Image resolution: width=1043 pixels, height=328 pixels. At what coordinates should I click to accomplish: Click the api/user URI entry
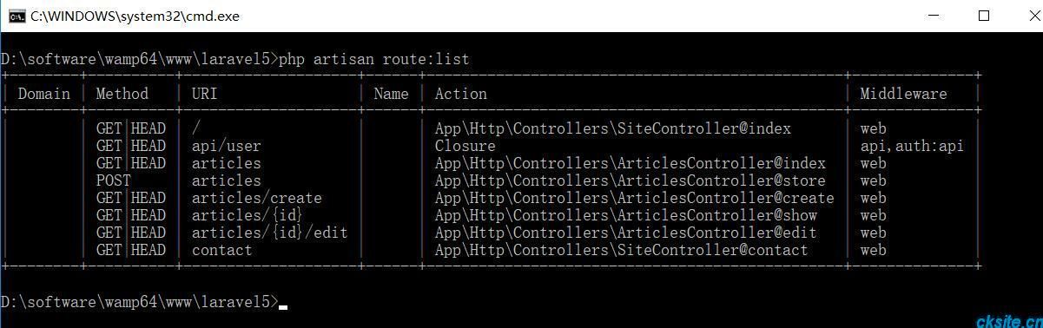(227, 146)
